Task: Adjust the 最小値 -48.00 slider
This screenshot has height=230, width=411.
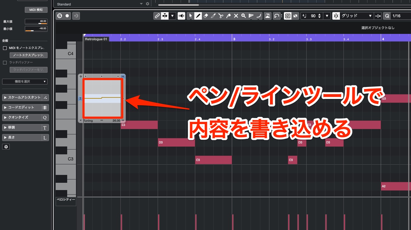Action: pyautogui.click(x=36, y=29)
